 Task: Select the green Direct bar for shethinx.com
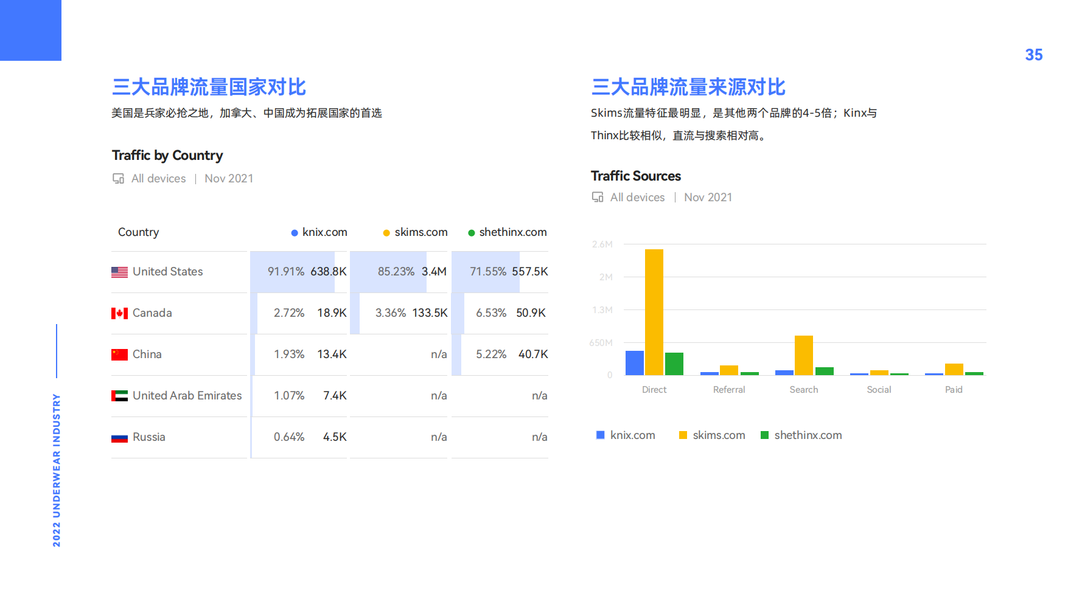(674, 364)
